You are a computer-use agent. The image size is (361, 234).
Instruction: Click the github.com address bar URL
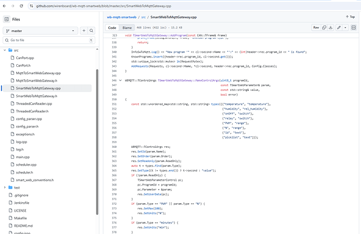[x=104, y=6]
